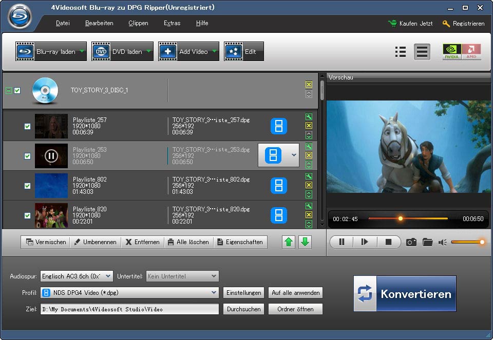493x340 pixels.
Task: Toggle the TOY_STORY_3_DISC_1 checkbox
Action: pyautogui.click(x=17, y=90)
